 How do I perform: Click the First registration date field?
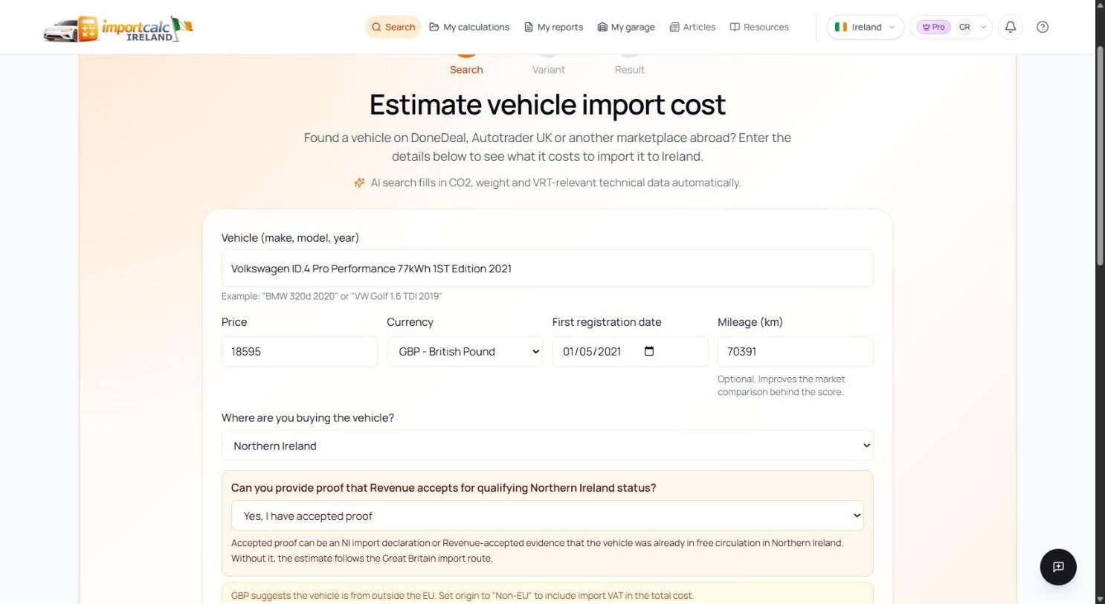[630, 351]
